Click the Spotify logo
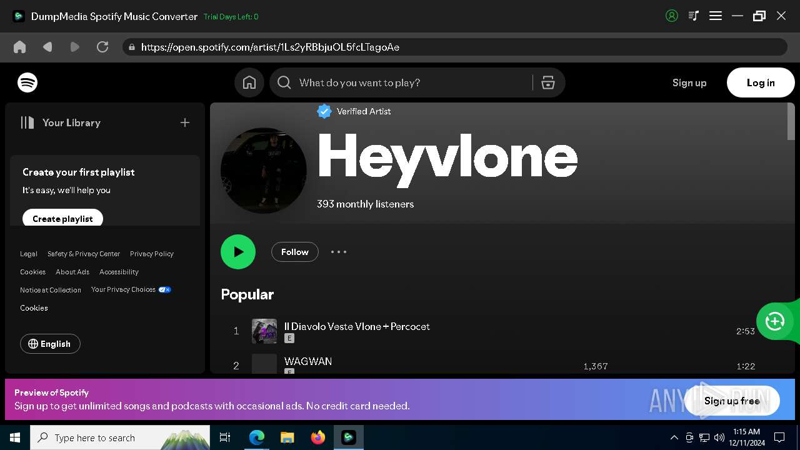 [x=27, y=82]
